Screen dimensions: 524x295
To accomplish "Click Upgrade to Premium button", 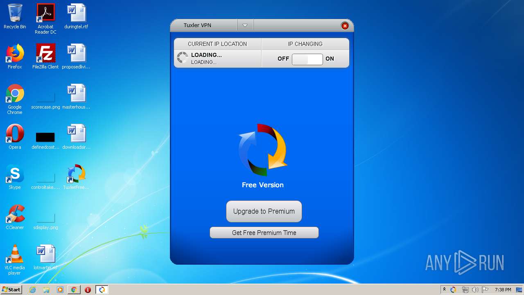I will (264, 211).
